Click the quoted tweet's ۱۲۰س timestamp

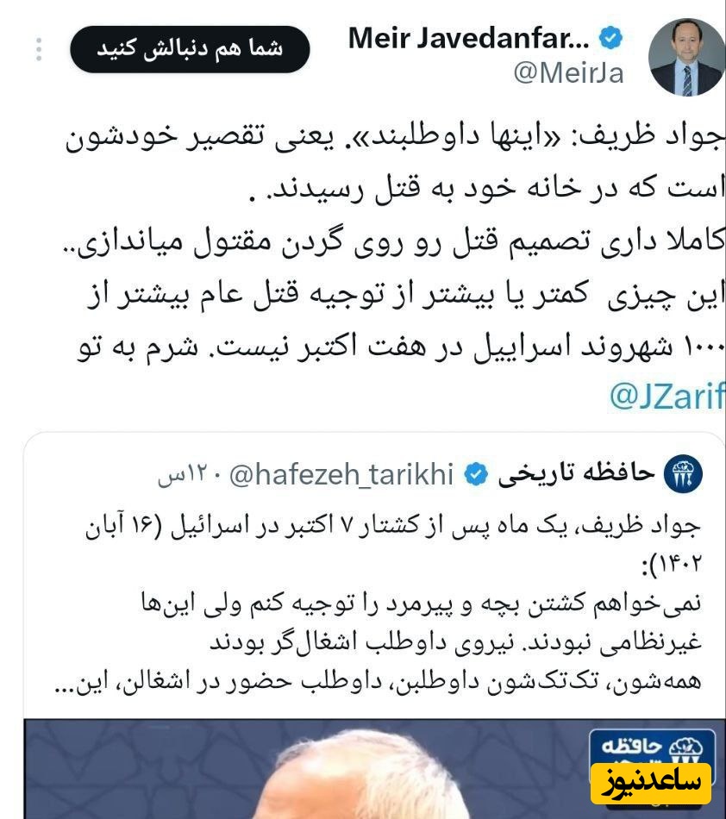(x=183, y=475)
